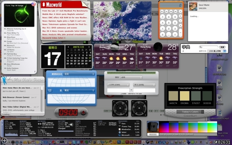Go to previous month in calendar widget

[x=68, y=47]
